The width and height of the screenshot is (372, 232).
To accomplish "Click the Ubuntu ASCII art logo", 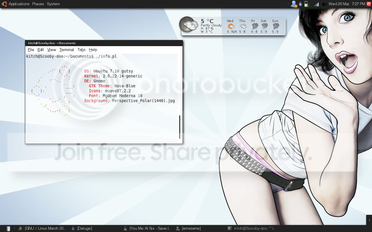I will coord(53,91).
